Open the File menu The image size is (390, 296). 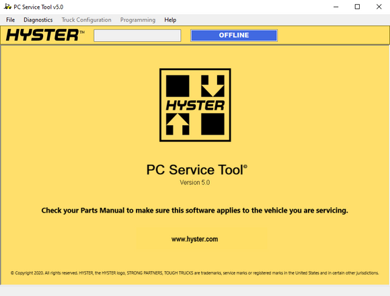(11, 20)
